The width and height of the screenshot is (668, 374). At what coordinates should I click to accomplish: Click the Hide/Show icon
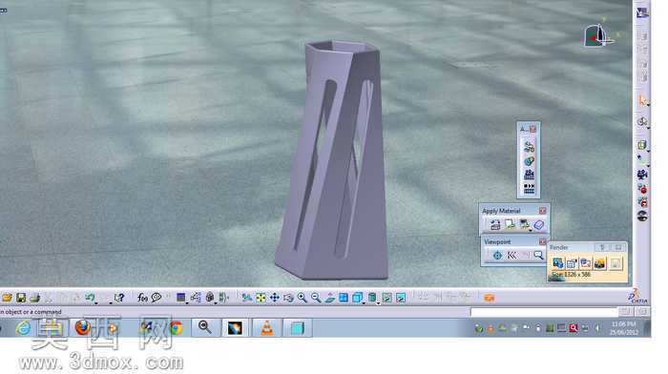(386, 298)
